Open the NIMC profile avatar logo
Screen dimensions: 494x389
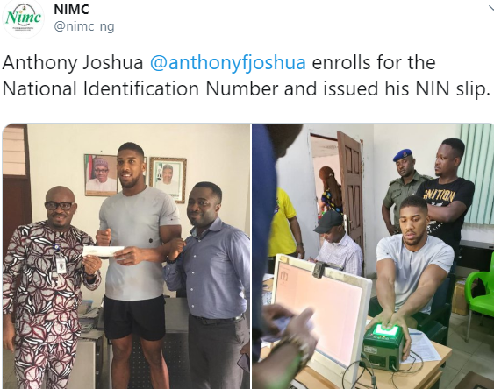23,18
